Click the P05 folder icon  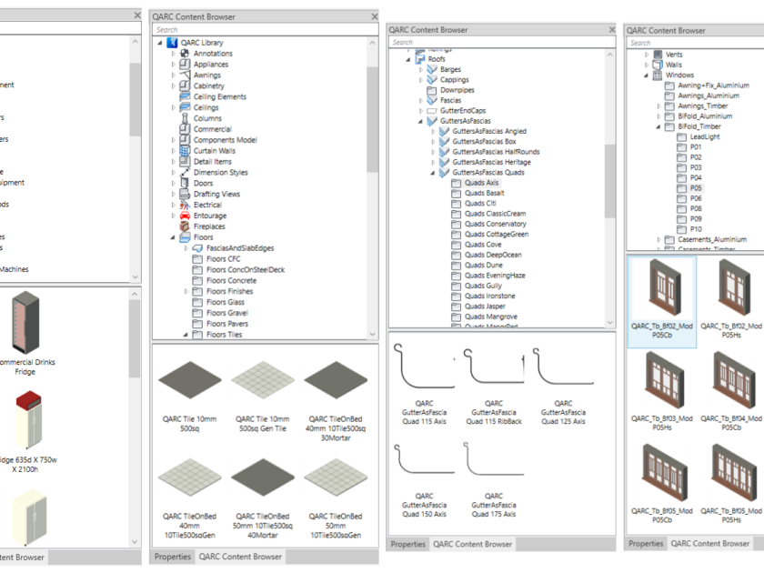(x=681, y=188)
